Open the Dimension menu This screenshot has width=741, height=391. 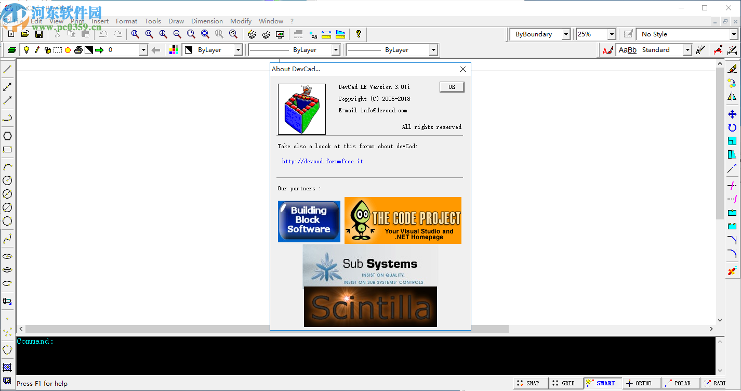pyautogui.click(x=207, y=21)
